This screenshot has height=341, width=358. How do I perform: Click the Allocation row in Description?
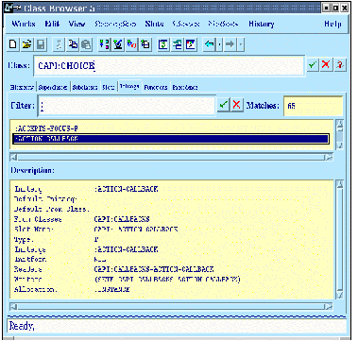coord(72,289)
